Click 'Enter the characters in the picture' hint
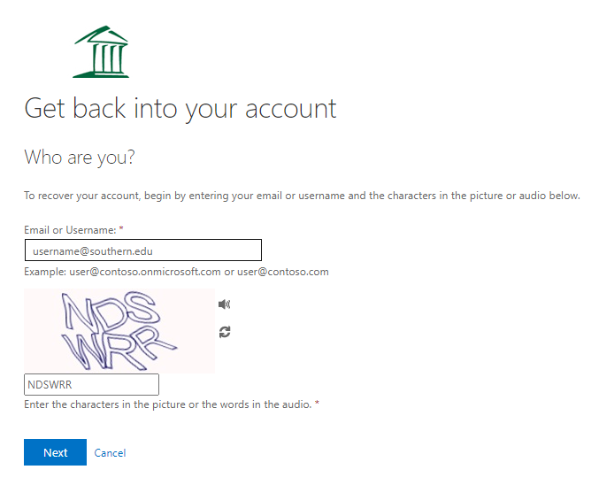The image size is (591, 485). click(168, 404)
